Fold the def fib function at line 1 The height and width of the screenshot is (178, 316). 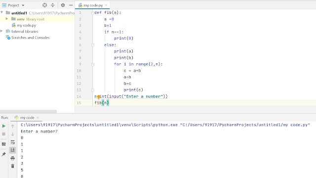93,13
